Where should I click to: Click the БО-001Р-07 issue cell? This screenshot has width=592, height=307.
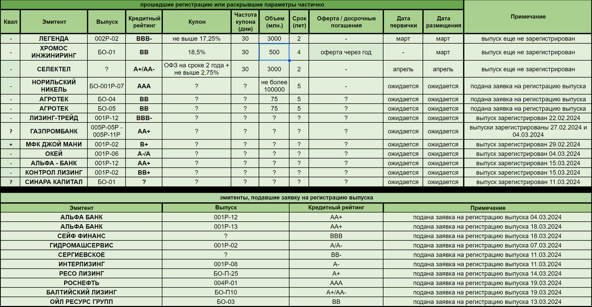[x=107, y=86]
